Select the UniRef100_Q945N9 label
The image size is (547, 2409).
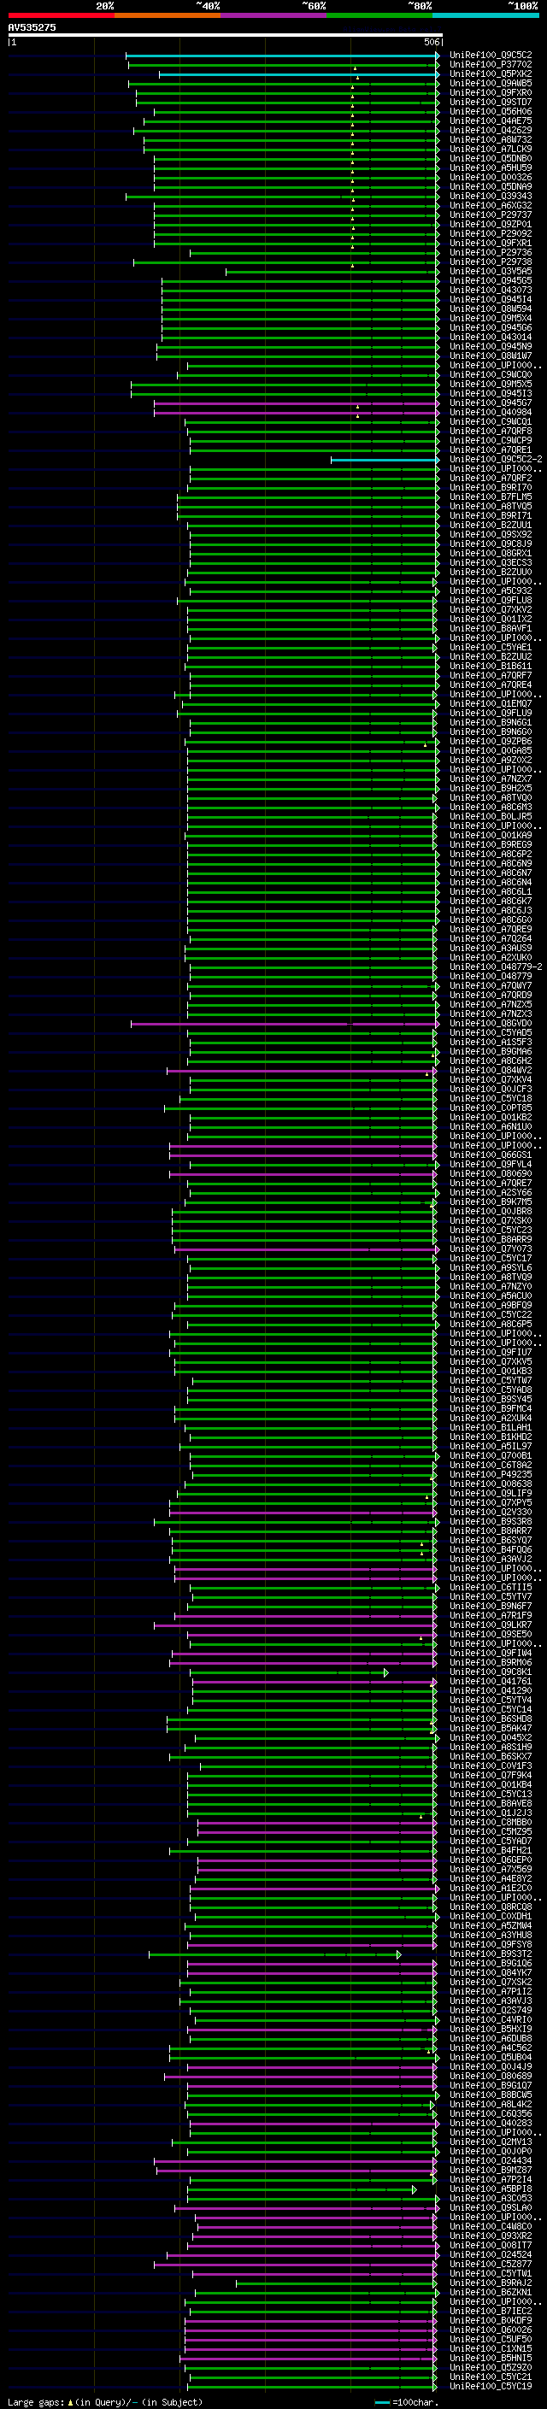coord(491,346)
